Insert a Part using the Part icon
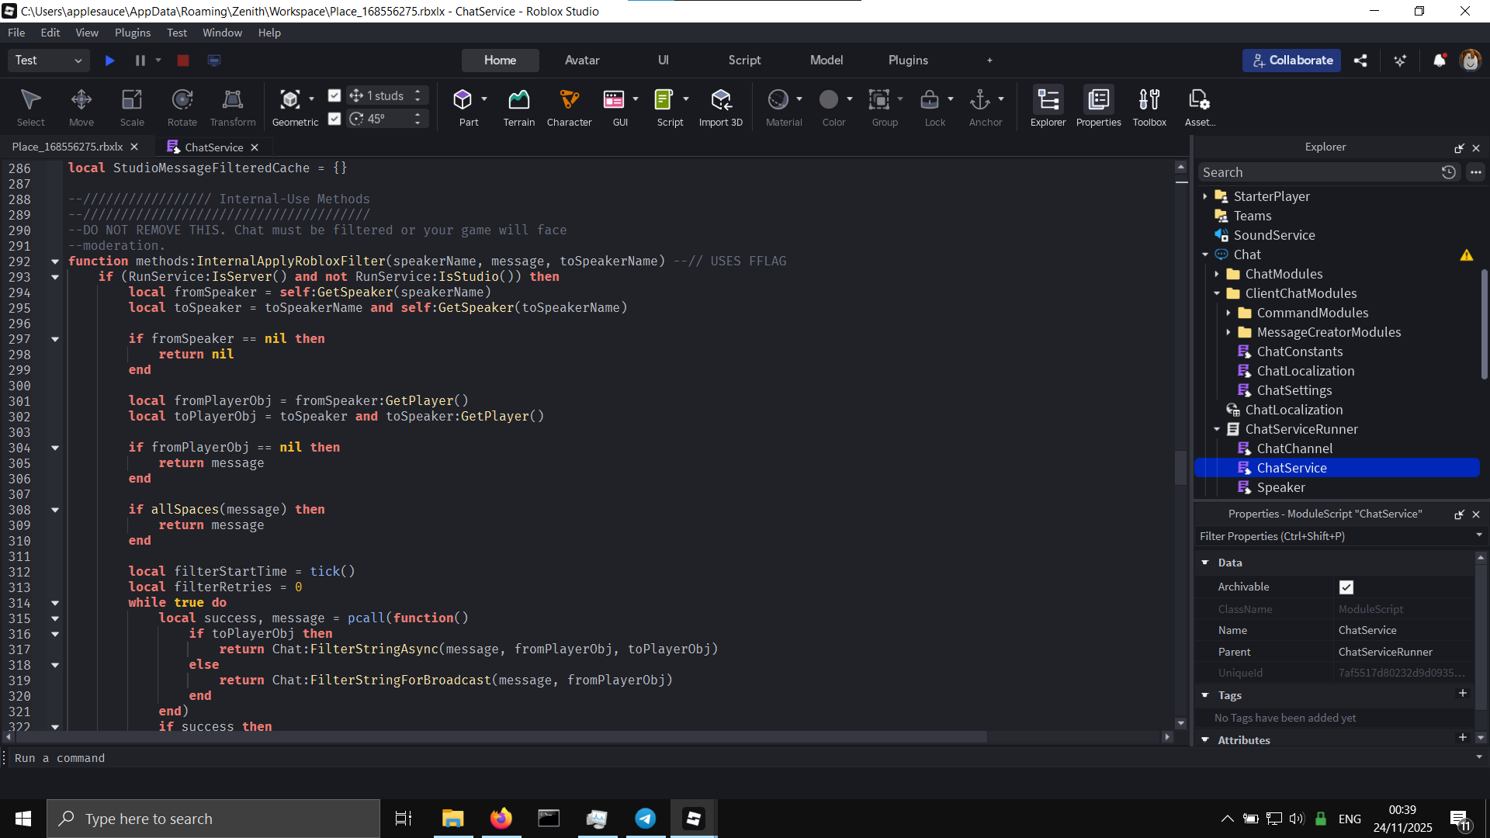 [463, 100]
